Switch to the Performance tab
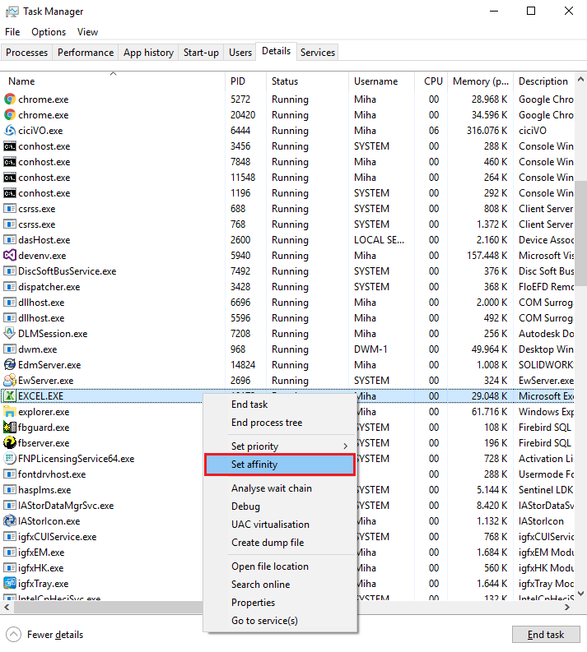The height and width of the screenshot is (652, 587). [86, 53]
